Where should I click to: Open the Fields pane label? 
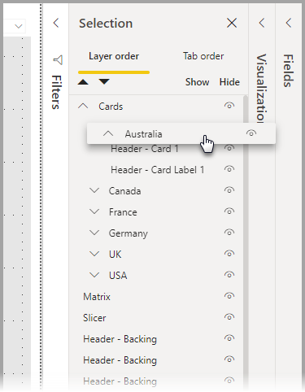289,71
